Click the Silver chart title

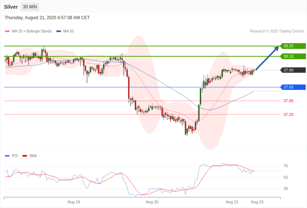(x=11, y=7)
